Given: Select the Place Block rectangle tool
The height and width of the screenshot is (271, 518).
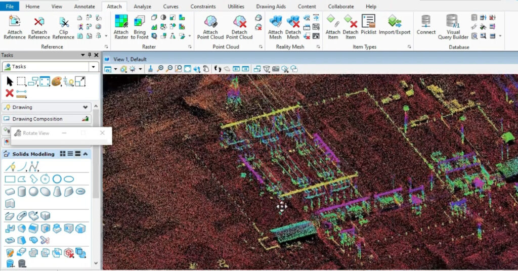Looking at the screenshot, I should [10, 179].
